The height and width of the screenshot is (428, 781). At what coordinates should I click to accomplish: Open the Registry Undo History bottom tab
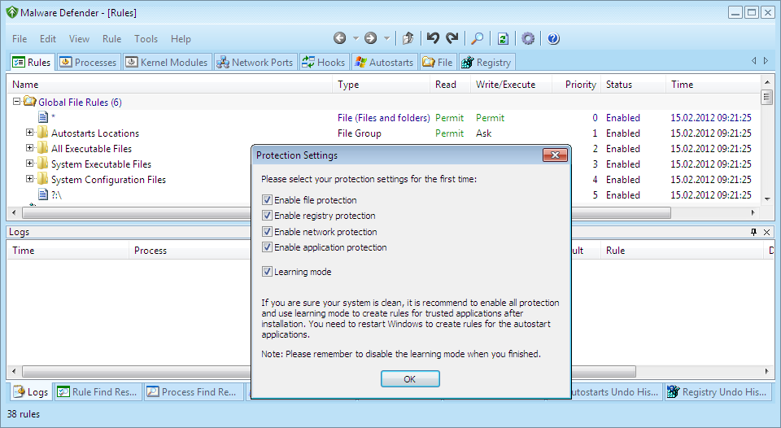pos(718,392)
